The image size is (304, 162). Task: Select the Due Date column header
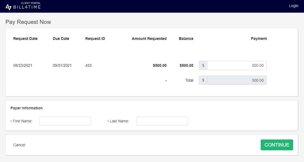point(61,39)
